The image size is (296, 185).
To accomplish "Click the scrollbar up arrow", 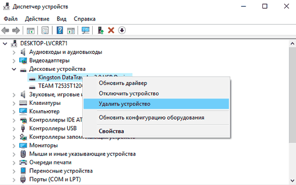I will coord(292,44).
